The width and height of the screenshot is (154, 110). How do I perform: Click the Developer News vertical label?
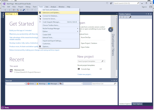(113, 45)
